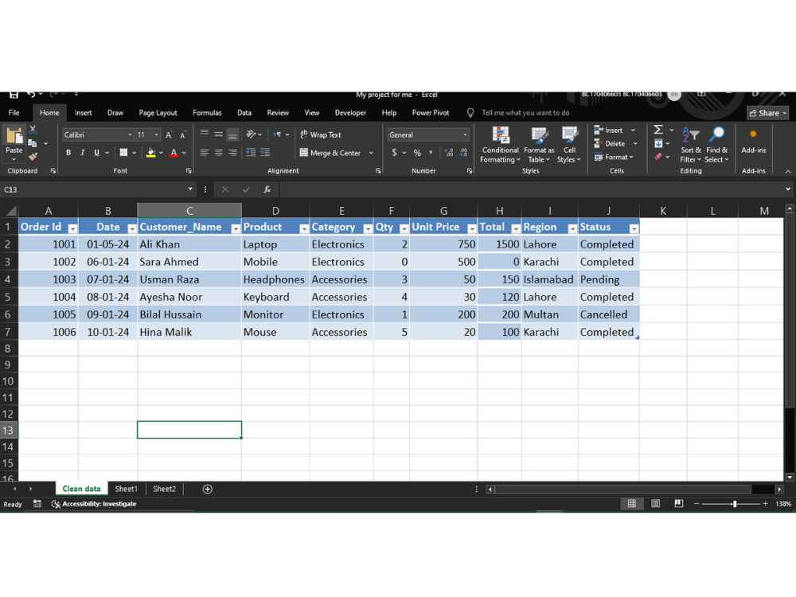Apply the yellow Fill Color swatch

coord(150,152)
